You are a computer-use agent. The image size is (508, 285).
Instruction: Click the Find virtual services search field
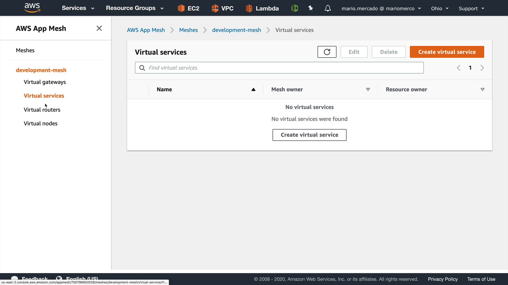coord(279,68)
